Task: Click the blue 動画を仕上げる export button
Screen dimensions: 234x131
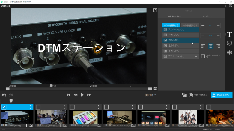Action: click(x=222, y=95)
